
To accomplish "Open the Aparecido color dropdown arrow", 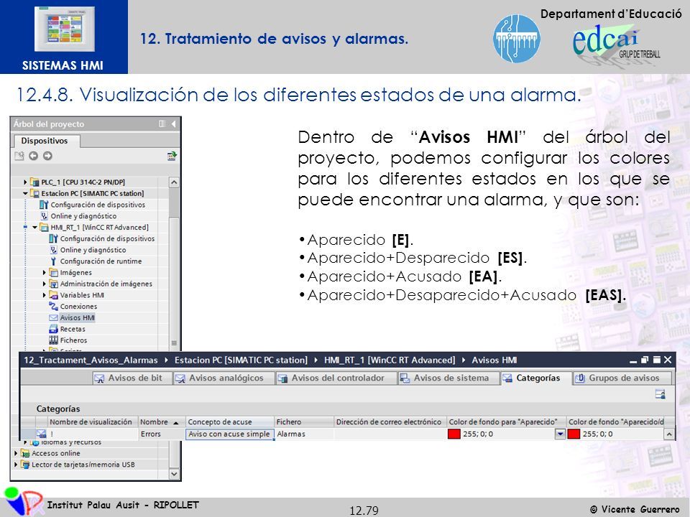I will (560, 434).
